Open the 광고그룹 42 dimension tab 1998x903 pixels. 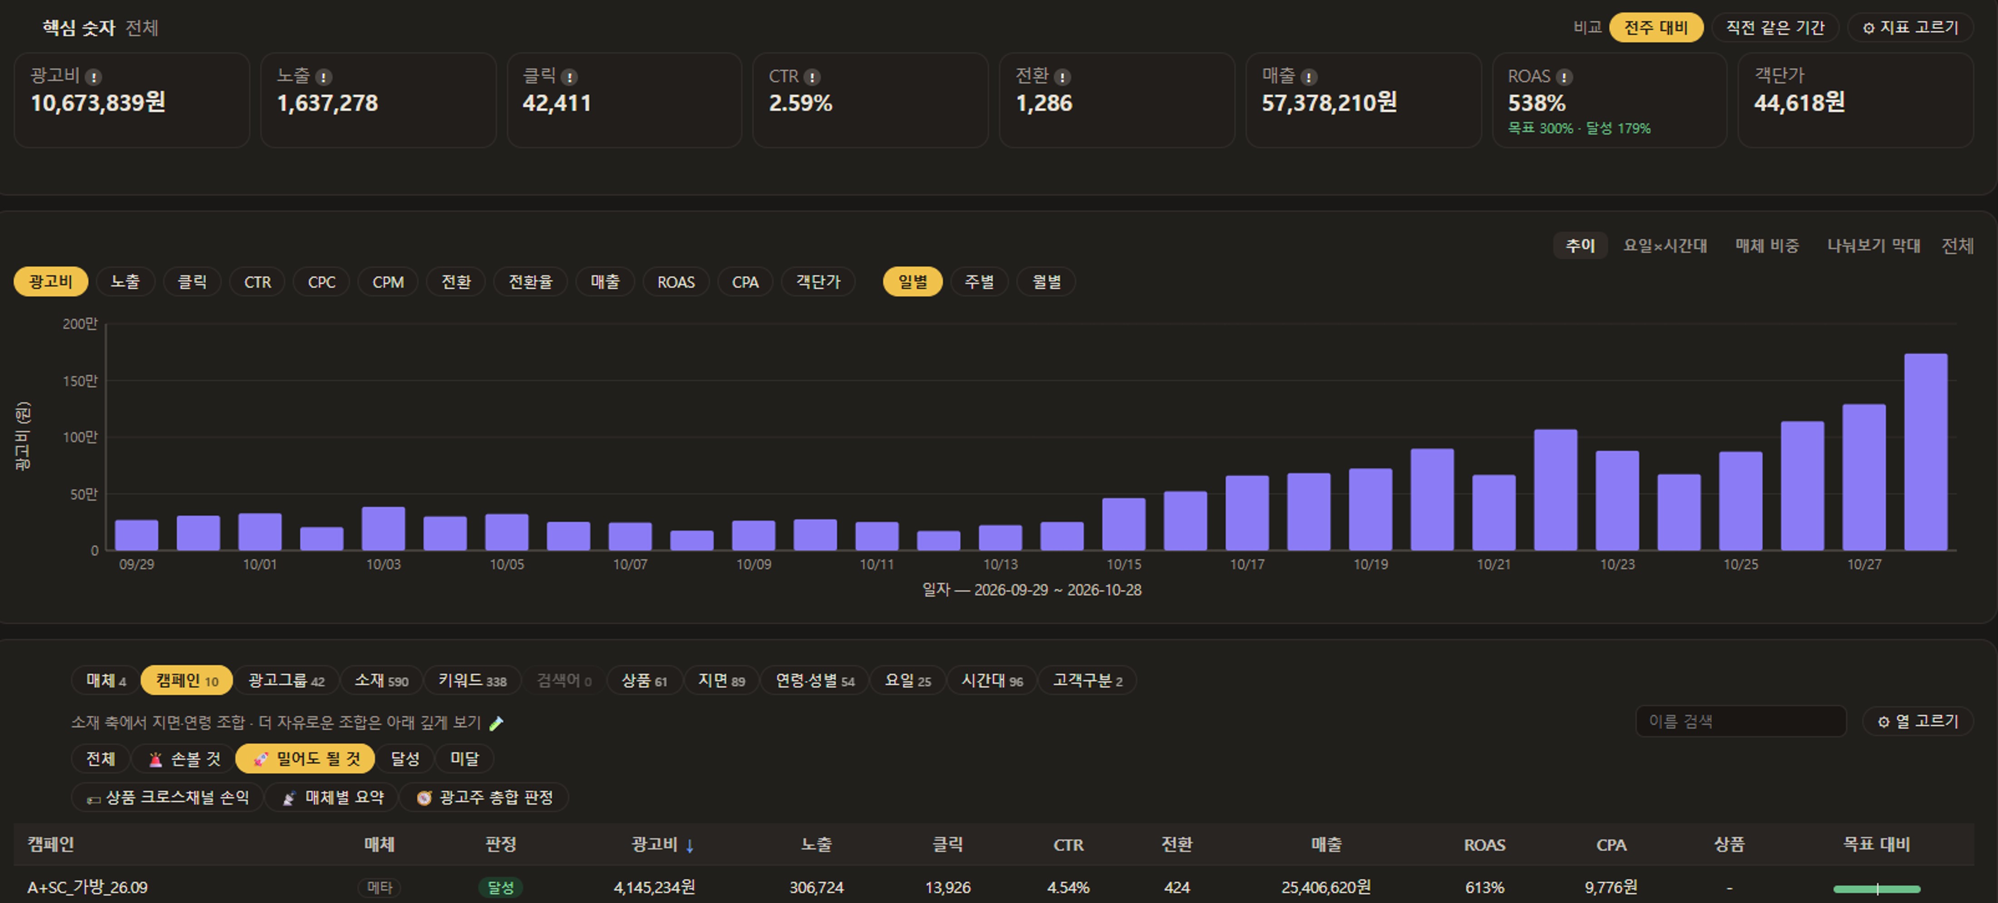pos(286,681)
